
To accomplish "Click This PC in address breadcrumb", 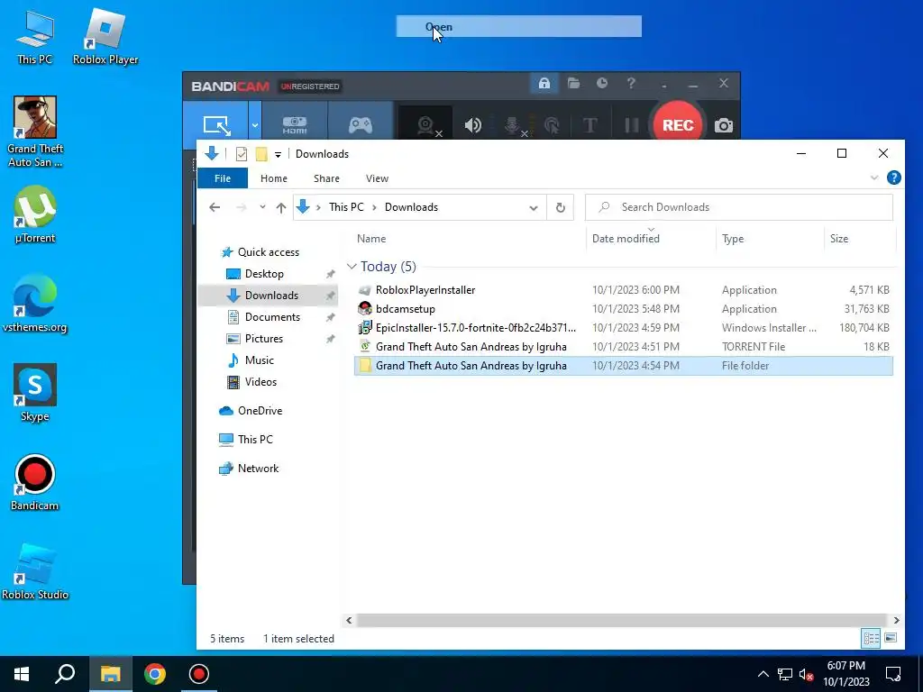I will 346,207.
